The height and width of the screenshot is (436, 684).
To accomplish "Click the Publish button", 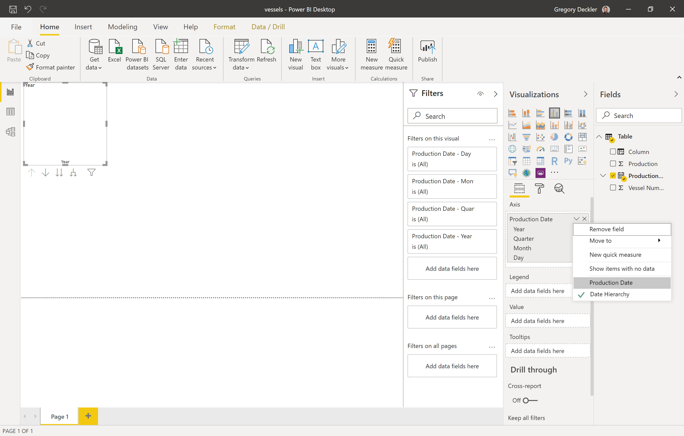I will (427, 52).
